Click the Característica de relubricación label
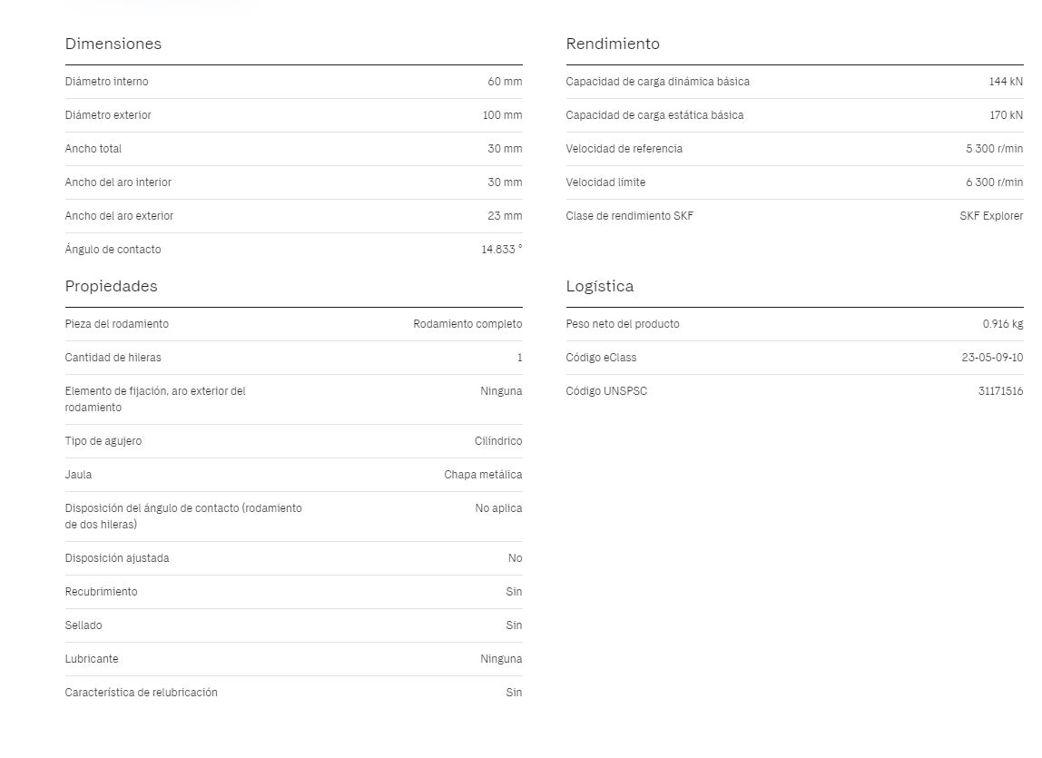Image resolution: width=1042 pixels, height=758 pixels. 141,693
